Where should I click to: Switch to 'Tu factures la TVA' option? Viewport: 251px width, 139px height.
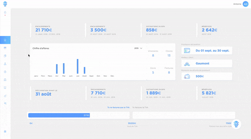(x=140, y=107)
